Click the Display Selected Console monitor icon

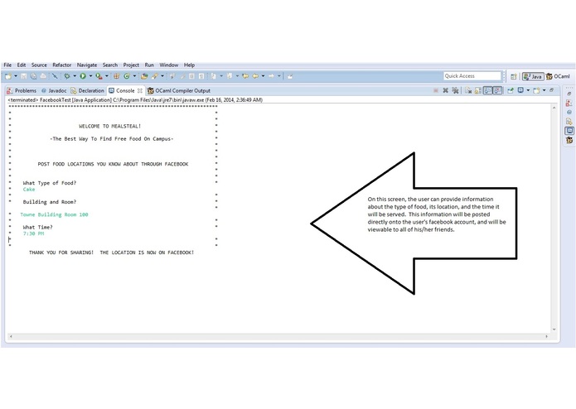(520, 90)
